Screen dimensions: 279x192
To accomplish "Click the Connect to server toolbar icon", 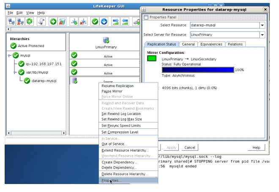I will coord(11,21).
